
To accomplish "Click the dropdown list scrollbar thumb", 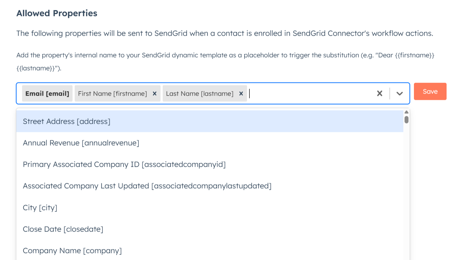I will 406,120.
